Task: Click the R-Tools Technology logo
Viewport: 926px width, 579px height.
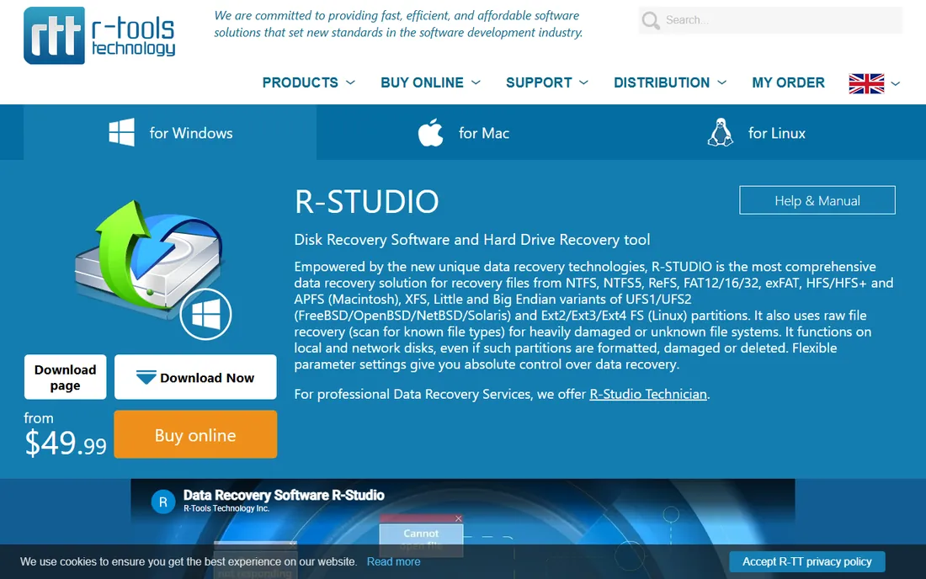Action: (99, 35)
